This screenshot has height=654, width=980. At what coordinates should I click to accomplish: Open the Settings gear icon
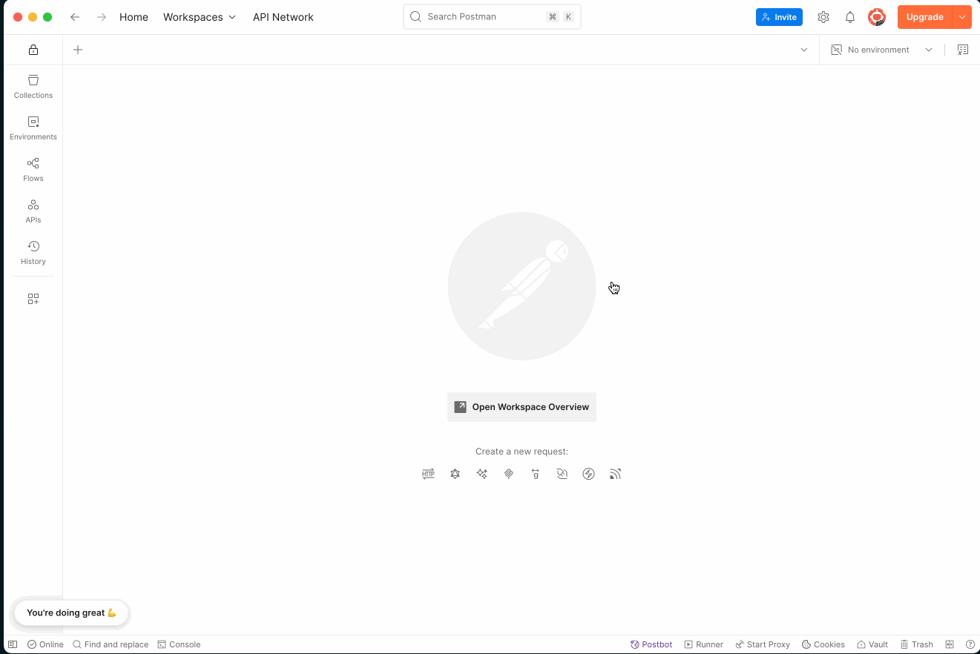point(823,17)
